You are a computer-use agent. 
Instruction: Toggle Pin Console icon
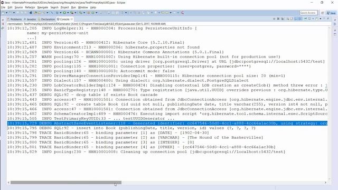pyautogui.click(x=305, y=19)
